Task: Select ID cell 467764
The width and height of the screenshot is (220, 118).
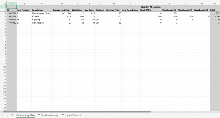Action: 11,13
